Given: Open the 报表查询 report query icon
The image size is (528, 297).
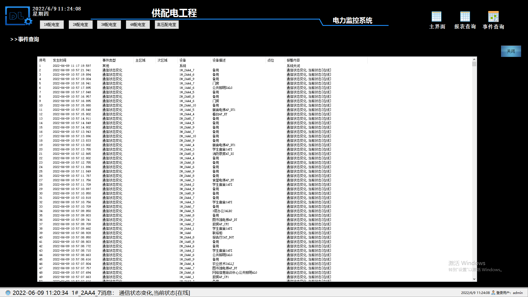Looking at the screenshot, I should click(465, 17).
